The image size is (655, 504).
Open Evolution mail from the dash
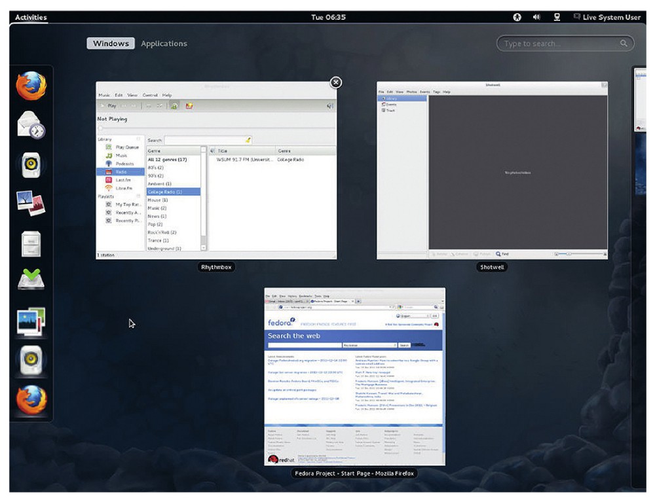31,124
